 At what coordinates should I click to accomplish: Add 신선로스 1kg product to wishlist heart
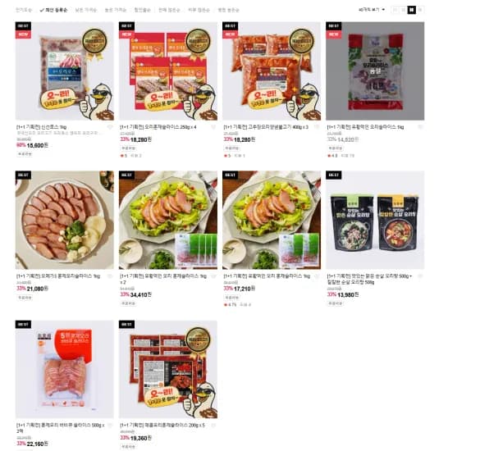tap(110, 127)
